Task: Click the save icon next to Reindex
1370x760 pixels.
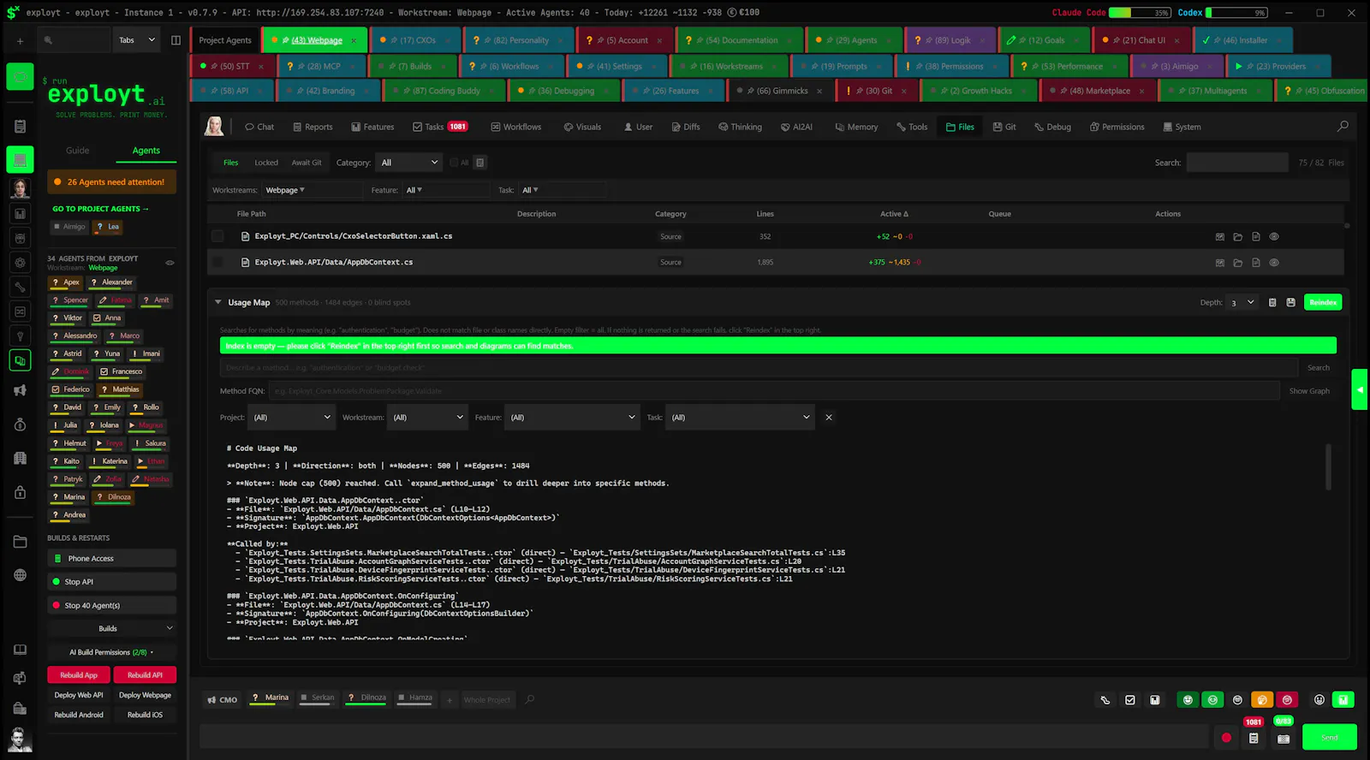Action: [1290, 302]
